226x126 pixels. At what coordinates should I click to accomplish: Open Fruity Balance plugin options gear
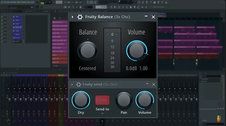[x=80, y=17]
